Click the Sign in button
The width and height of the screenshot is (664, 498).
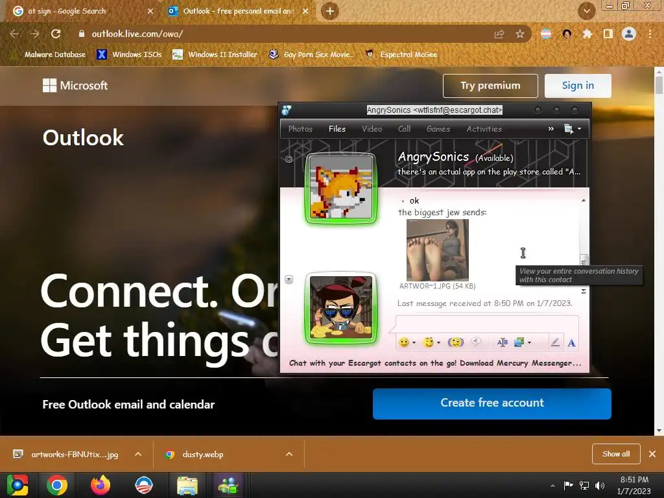578,86
